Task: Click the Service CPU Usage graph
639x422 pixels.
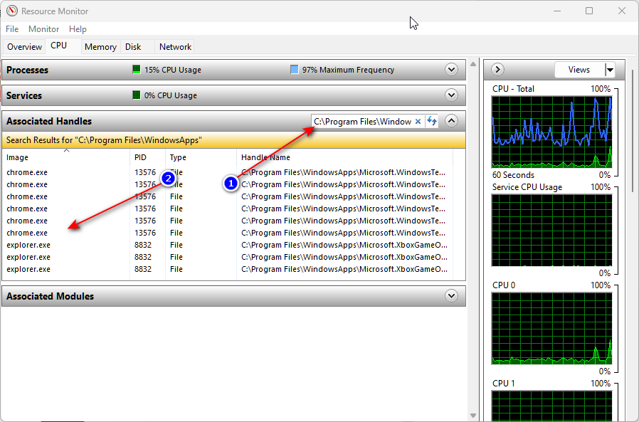Action: click(x=551, y=231)
